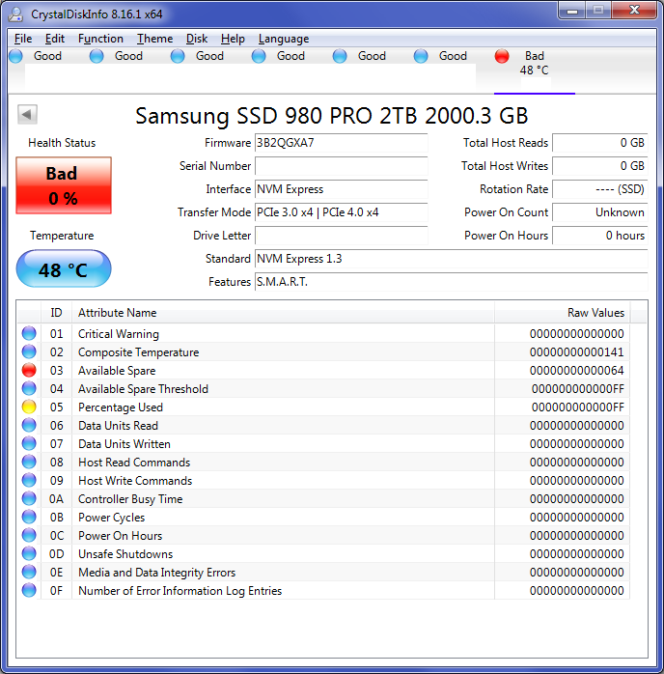Select the Unsafe Shutdowns attribute name
Viewport: 664px width, 674px height.
click(125, 554)
